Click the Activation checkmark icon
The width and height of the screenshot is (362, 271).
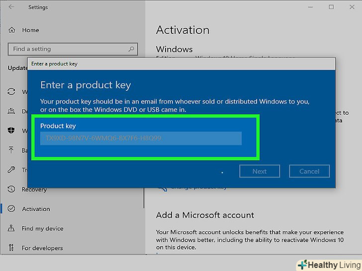point(11,209)
